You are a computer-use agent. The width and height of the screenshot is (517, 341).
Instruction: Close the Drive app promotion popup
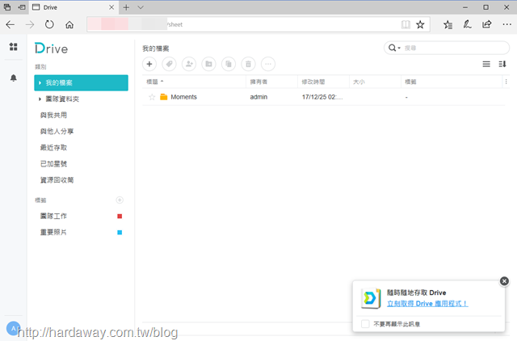[x=504, y=281]
